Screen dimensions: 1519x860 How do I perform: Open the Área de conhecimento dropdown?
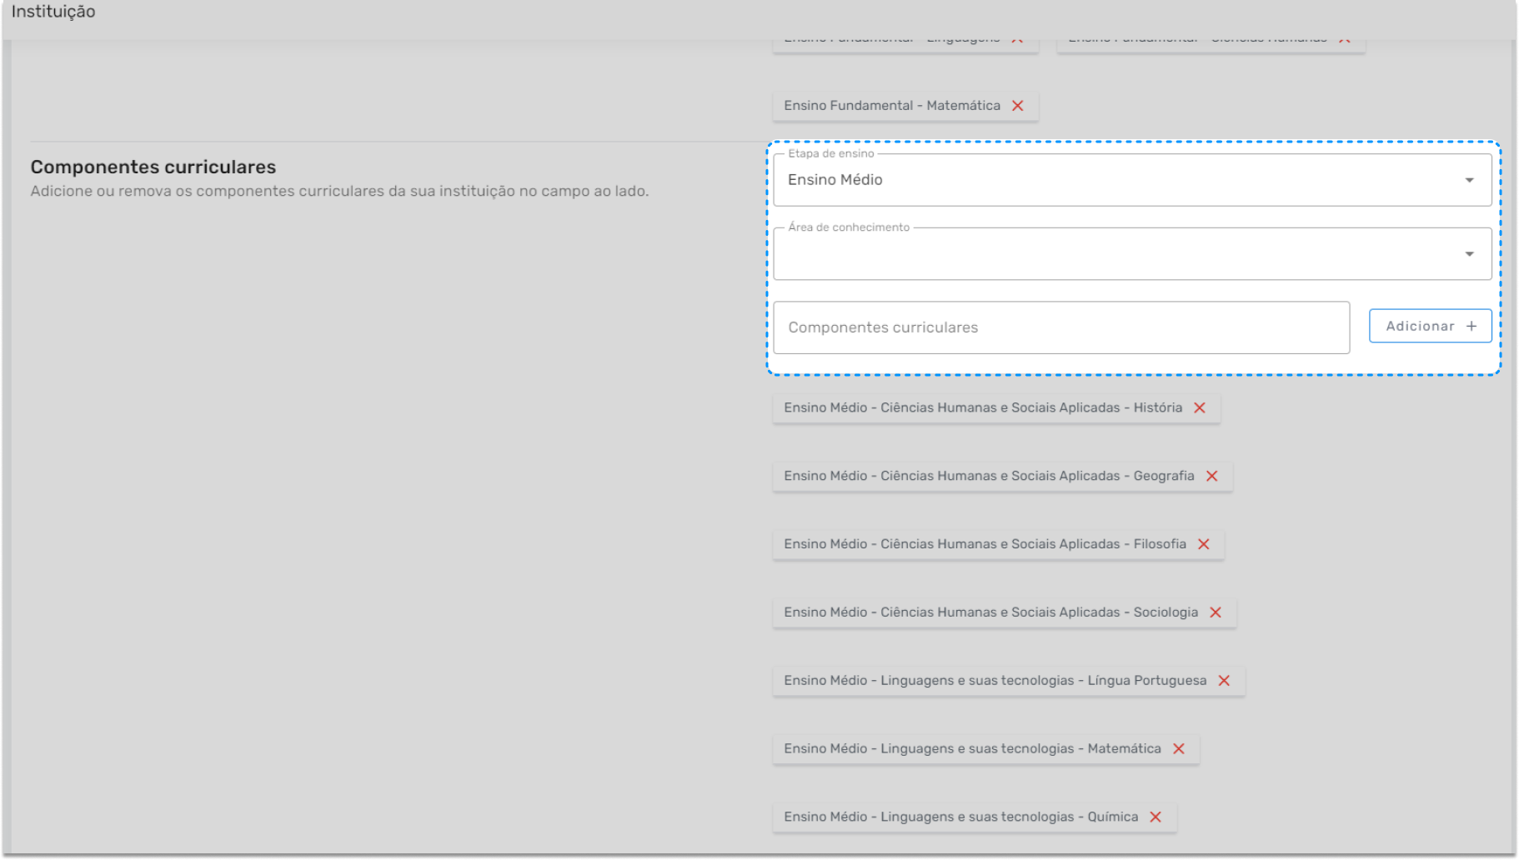point(1132,254)
